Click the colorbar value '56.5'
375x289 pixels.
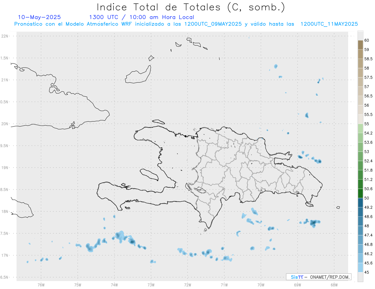(x=368, y=96)
